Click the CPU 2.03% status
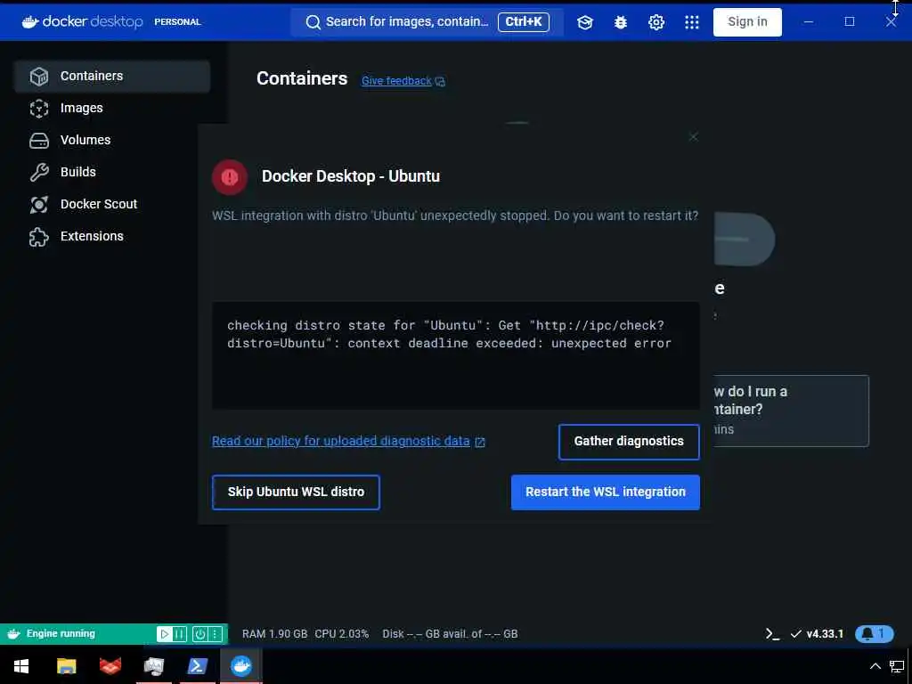Image resolution: width=912 pixels, height=684 pixels. click(x=341, y=634)
